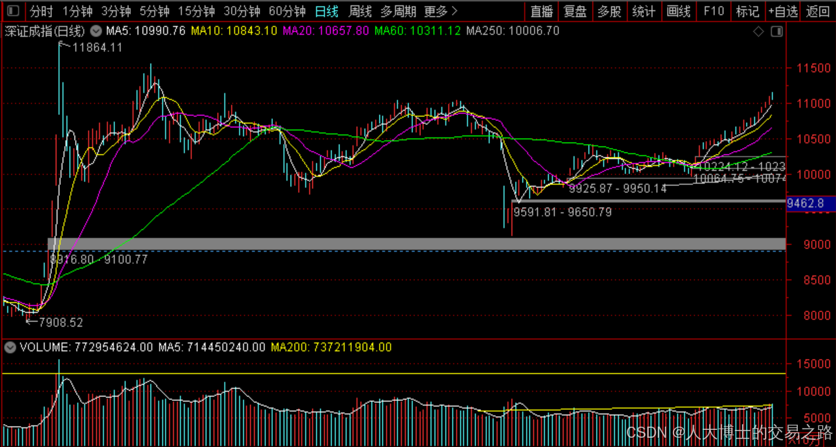Click the 复盘 replay button

(x=576, y=11)
